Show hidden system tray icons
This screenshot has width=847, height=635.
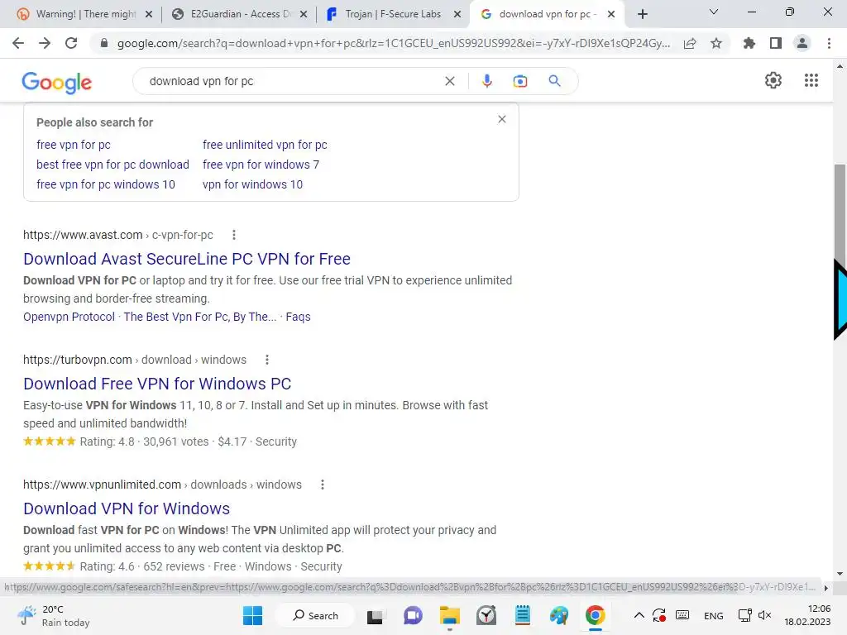tap(639, 615)
